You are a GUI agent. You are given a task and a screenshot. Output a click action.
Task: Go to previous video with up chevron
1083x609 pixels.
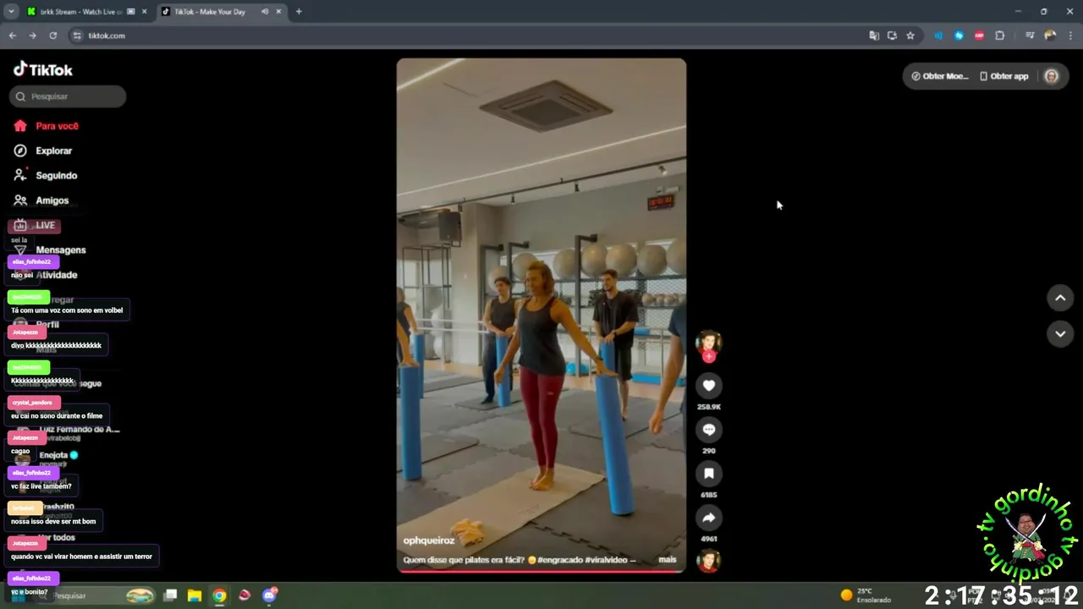1060,298
